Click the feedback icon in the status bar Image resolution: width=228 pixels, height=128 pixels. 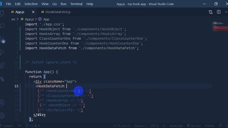220,126
